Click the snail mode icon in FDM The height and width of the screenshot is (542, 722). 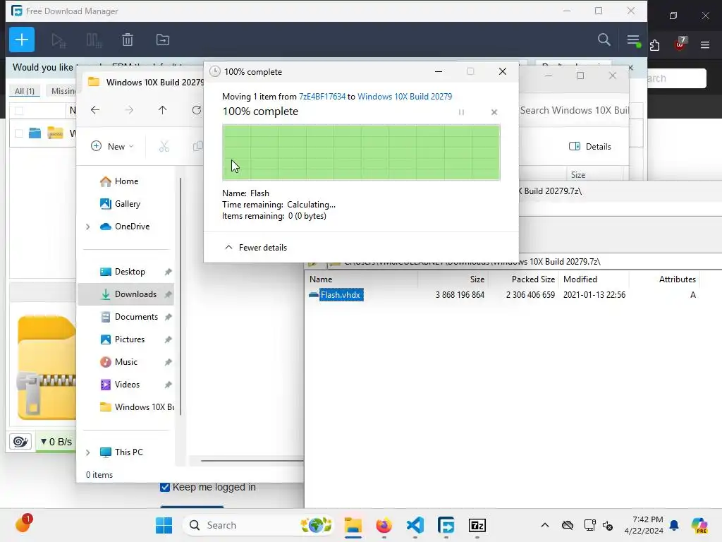pos(20,442)
